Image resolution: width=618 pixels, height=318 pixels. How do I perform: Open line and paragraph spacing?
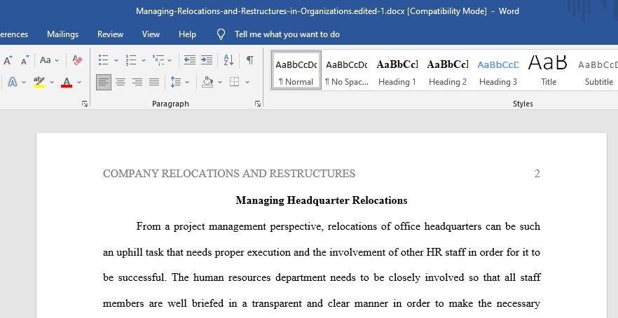coord(176,82)
